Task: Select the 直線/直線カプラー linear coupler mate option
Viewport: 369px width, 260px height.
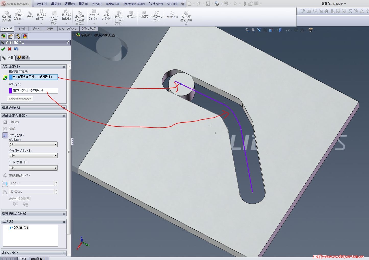Action: pyautogui.click(x=17, y=176)
